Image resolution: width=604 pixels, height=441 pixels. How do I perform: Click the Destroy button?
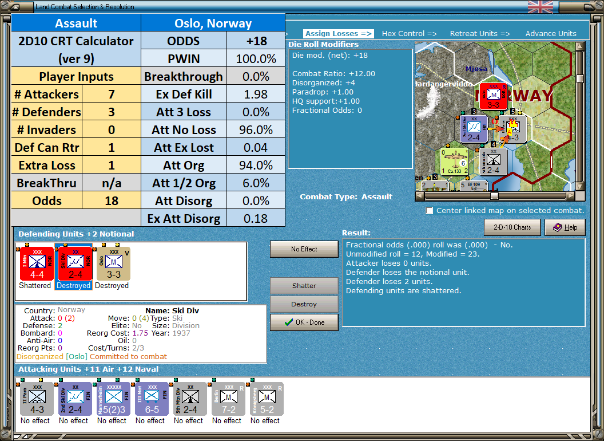point(304,304)
